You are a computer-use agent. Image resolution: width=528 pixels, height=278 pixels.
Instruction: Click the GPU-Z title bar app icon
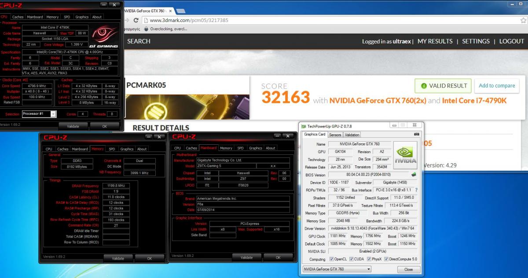(x=303, y=126)
